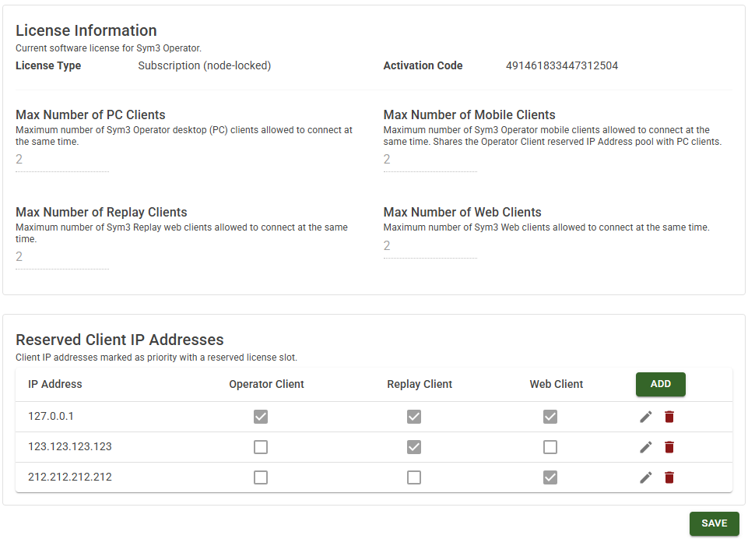Screen dimensions: 748x539
Task: Save the license settings
Action: pos(714,523)
